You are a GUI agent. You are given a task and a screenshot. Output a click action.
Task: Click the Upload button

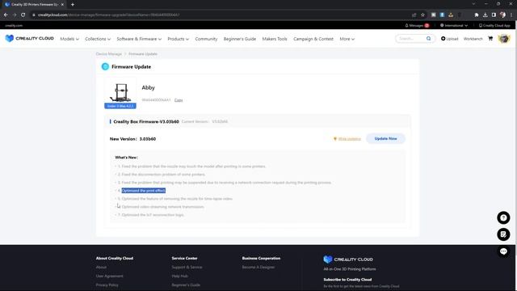450,39
